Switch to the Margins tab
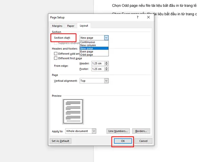 [57, 26]
